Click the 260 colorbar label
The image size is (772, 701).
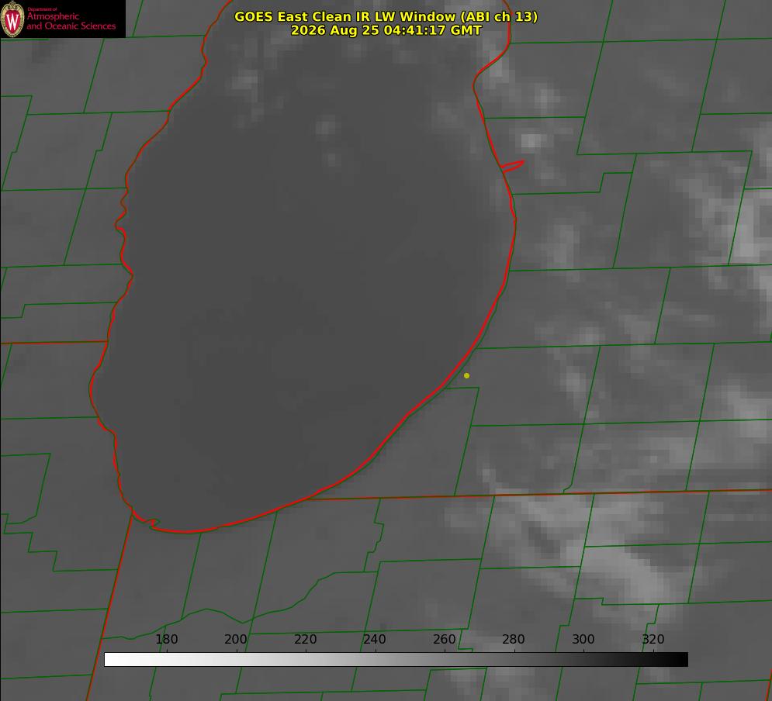point(444,639)
